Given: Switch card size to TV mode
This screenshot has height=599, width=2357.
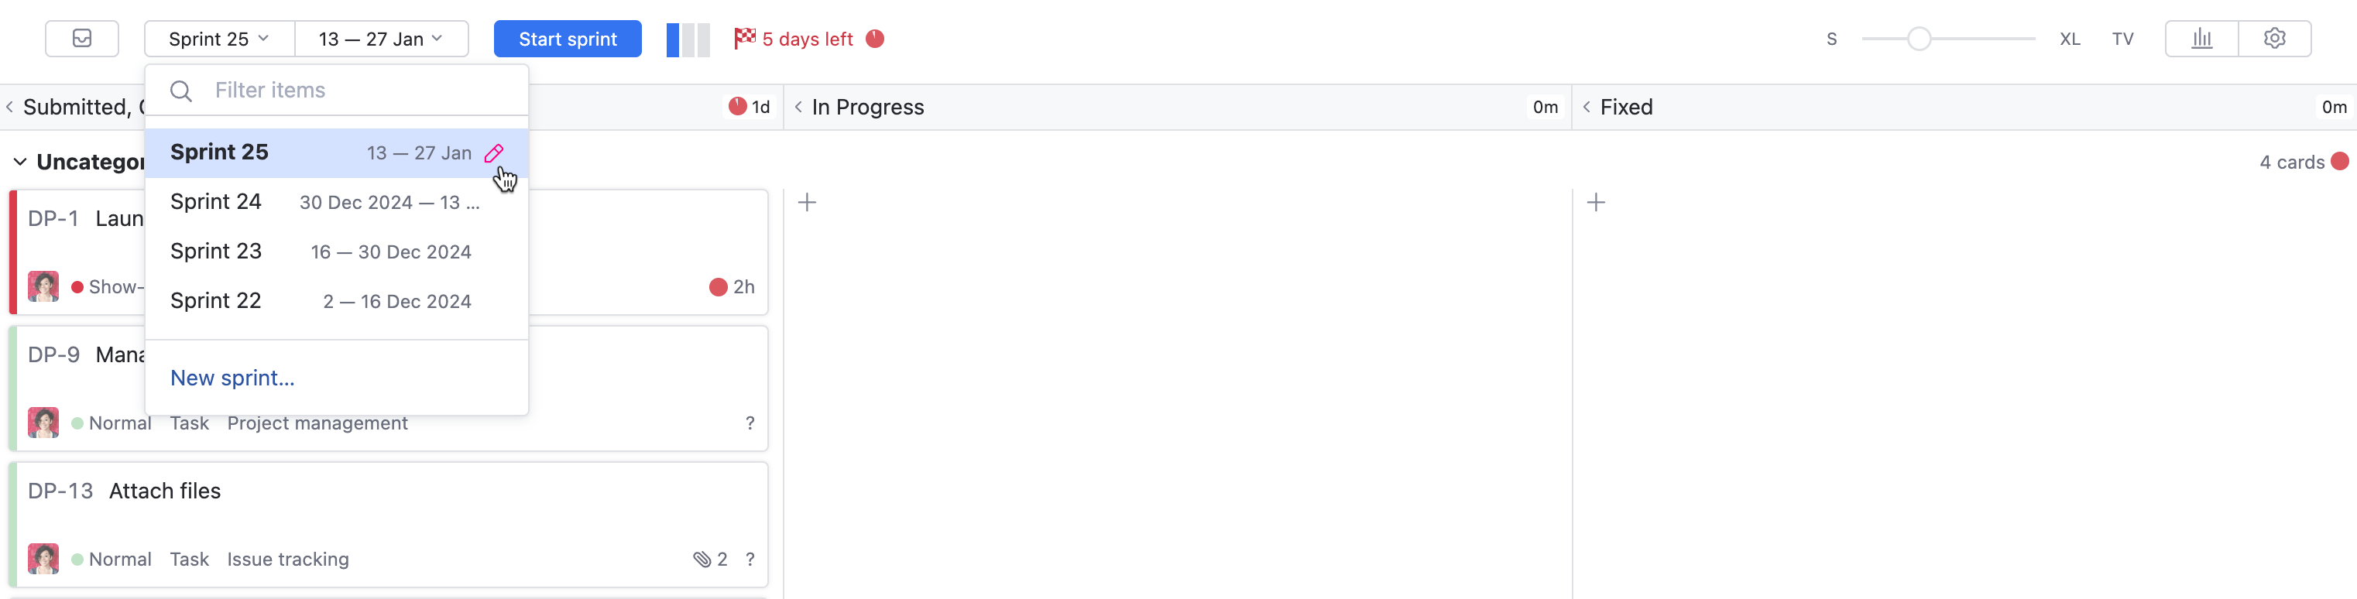Looking at the screenshot, I should tap(2122, 39).
